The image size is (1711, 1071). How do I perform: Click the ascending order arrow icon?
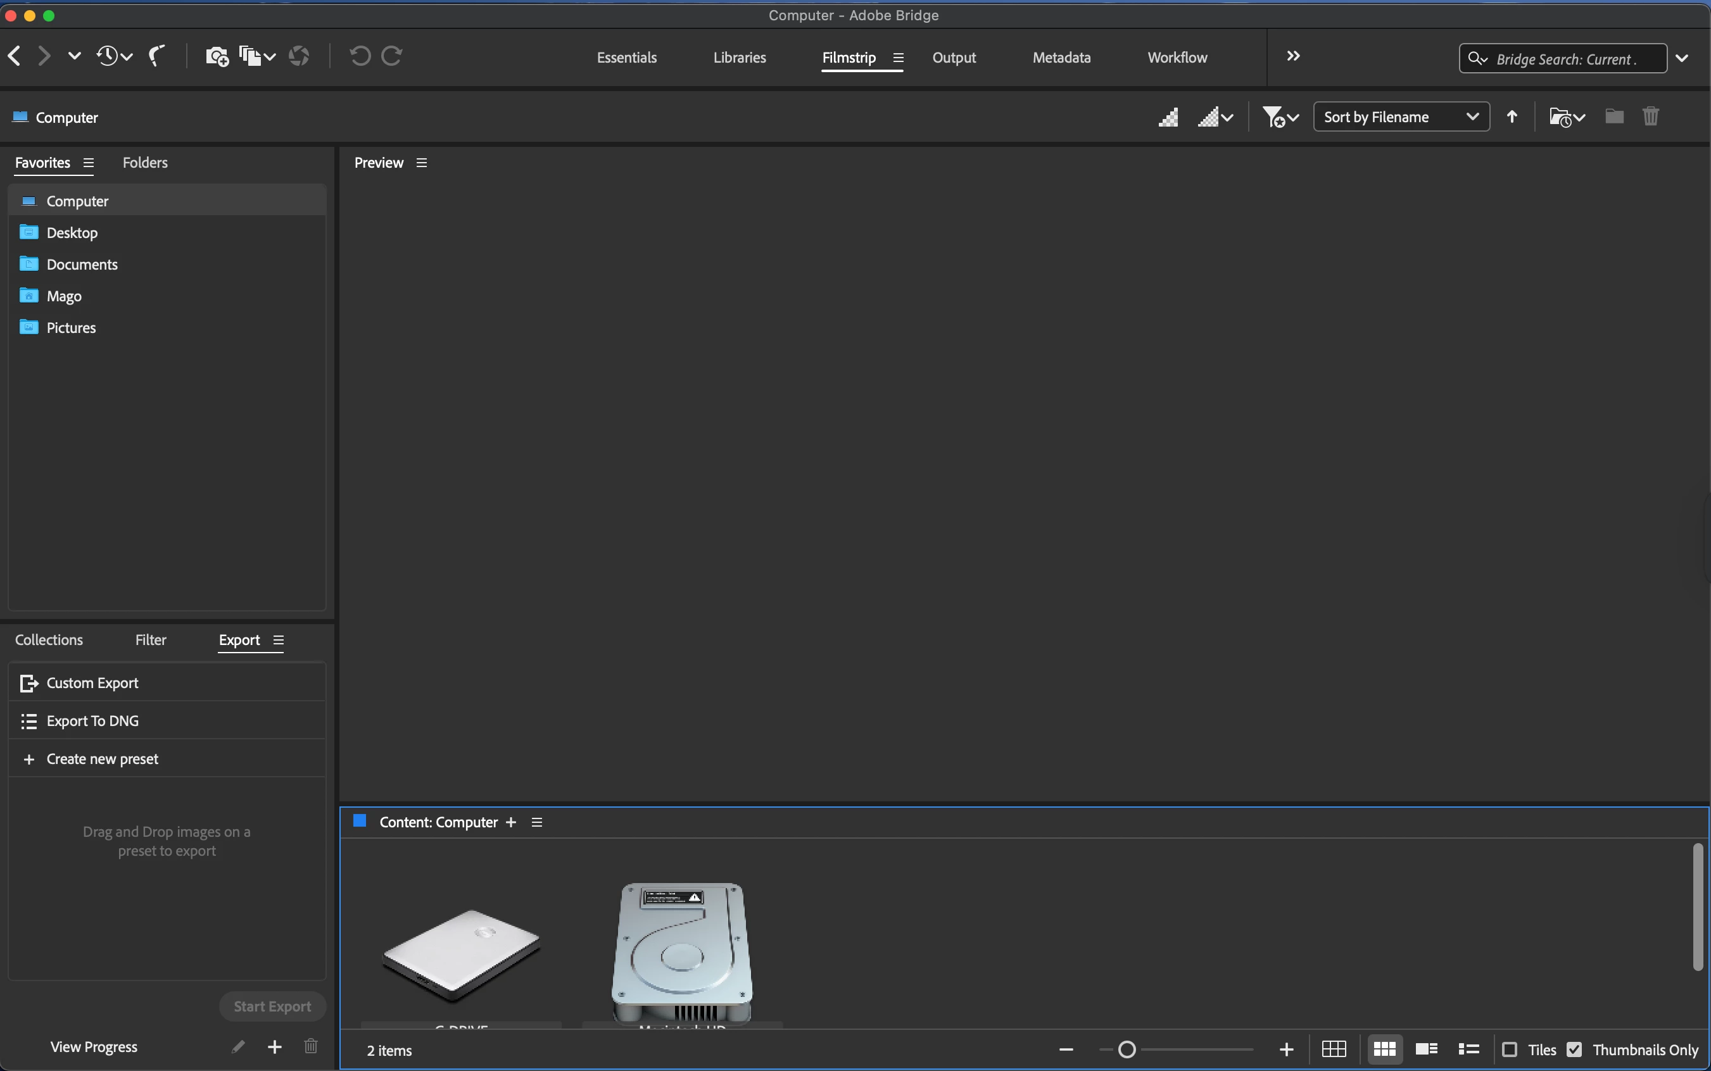click(1512, 117)
